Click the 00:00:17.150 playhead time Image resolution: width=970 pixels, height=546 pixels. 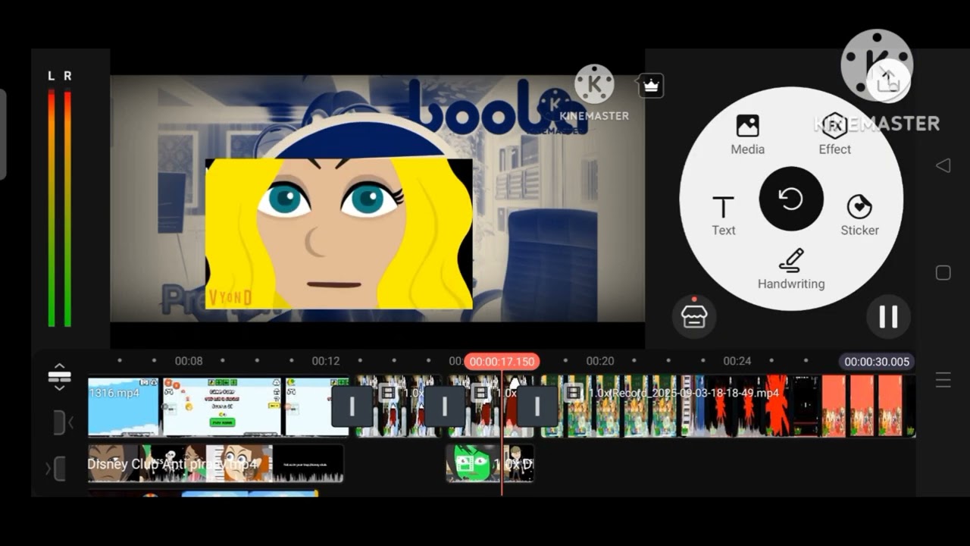[x=502, y=362]
